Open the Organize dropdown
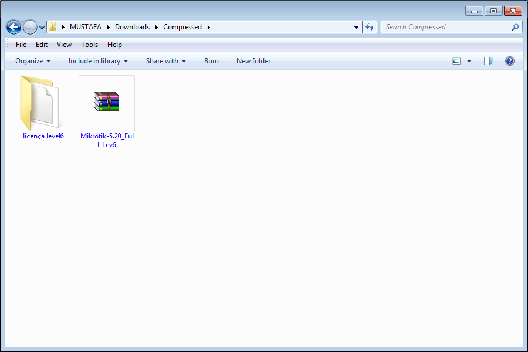This screenshot has height=352, width=528. (33, 61)
